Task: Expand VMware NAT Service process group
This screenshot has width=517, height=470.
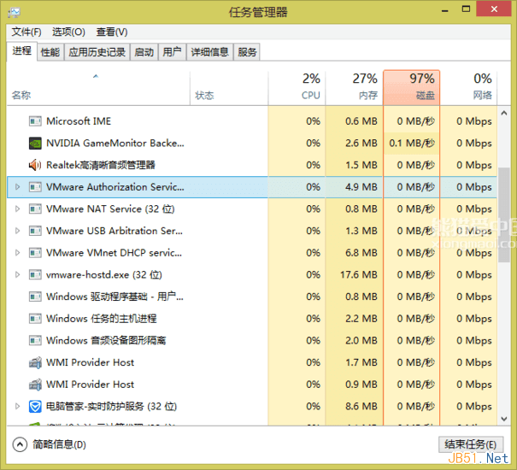Action: point(17,209)
